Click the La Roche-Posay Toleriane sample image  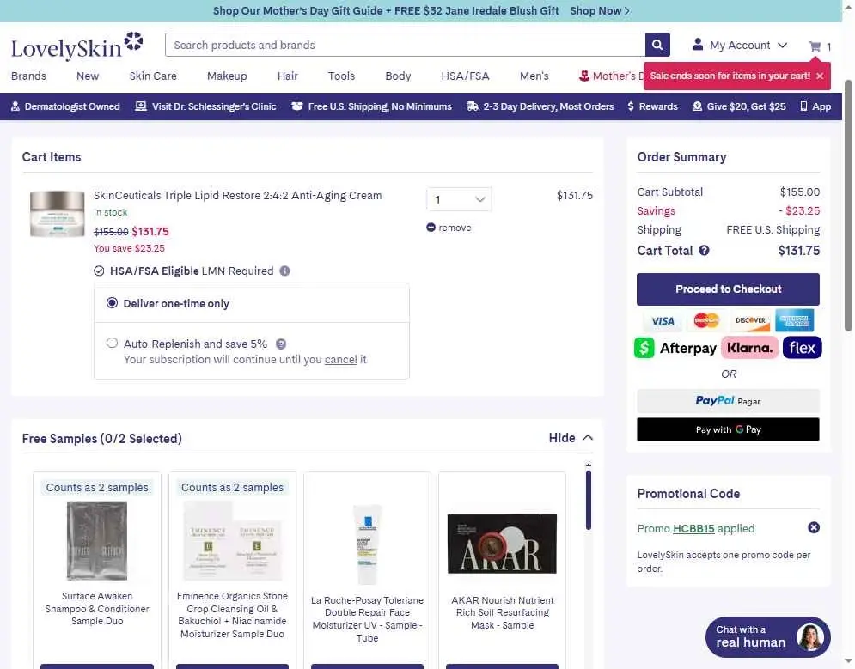coord(367,544)
